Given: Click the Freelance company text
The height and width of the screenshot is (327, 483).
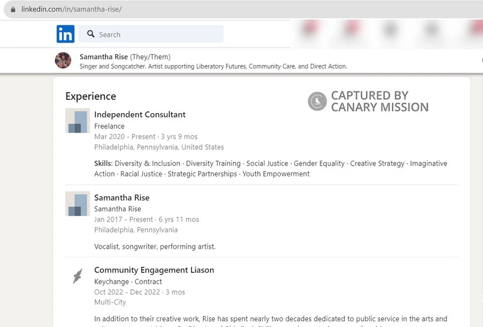Looking at the screenshot, I should (x=109, y=126).
